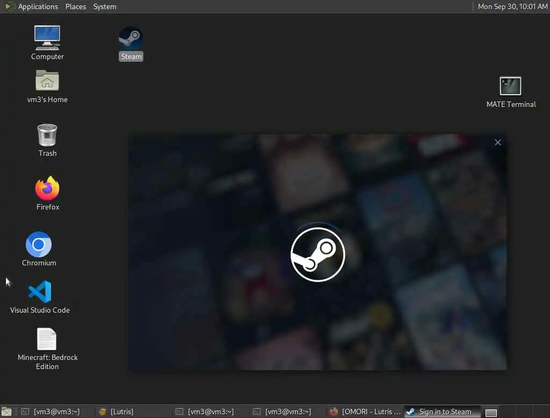Open the System menu
550x418 pixels.
[x=105, y=6]
